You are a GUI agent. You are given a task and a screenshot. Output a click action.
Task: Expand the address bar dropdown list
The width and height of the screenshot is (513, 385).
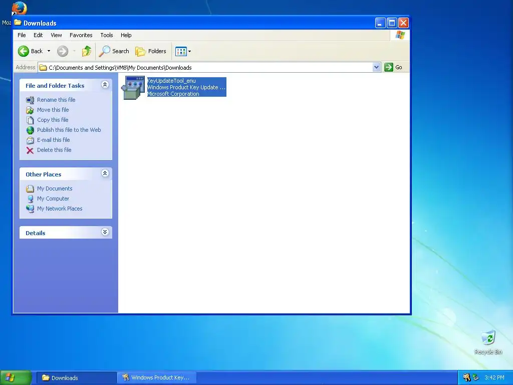(376, 68)
